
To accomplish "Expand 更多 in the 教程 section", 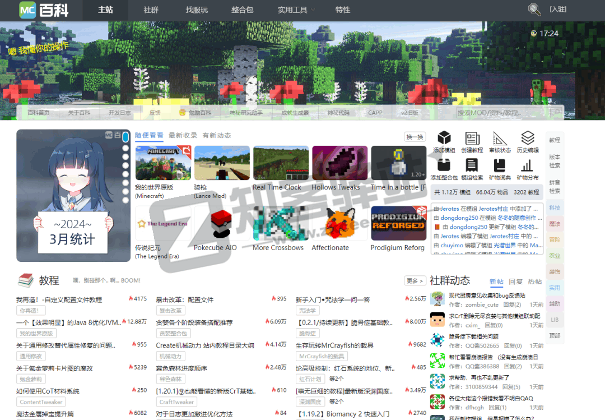I will 415,280.
